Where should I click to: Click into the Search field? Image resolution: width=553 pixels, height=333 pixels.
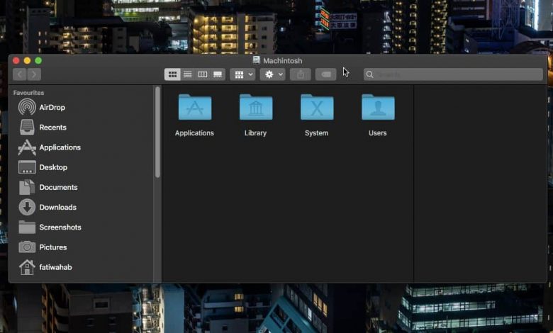(x=453, y=74)
